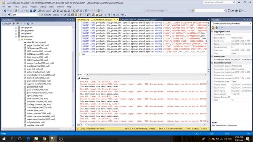Click the Cut icon in toolbar
The height and width of the screenshot is (142, 253).
(74, 11)
